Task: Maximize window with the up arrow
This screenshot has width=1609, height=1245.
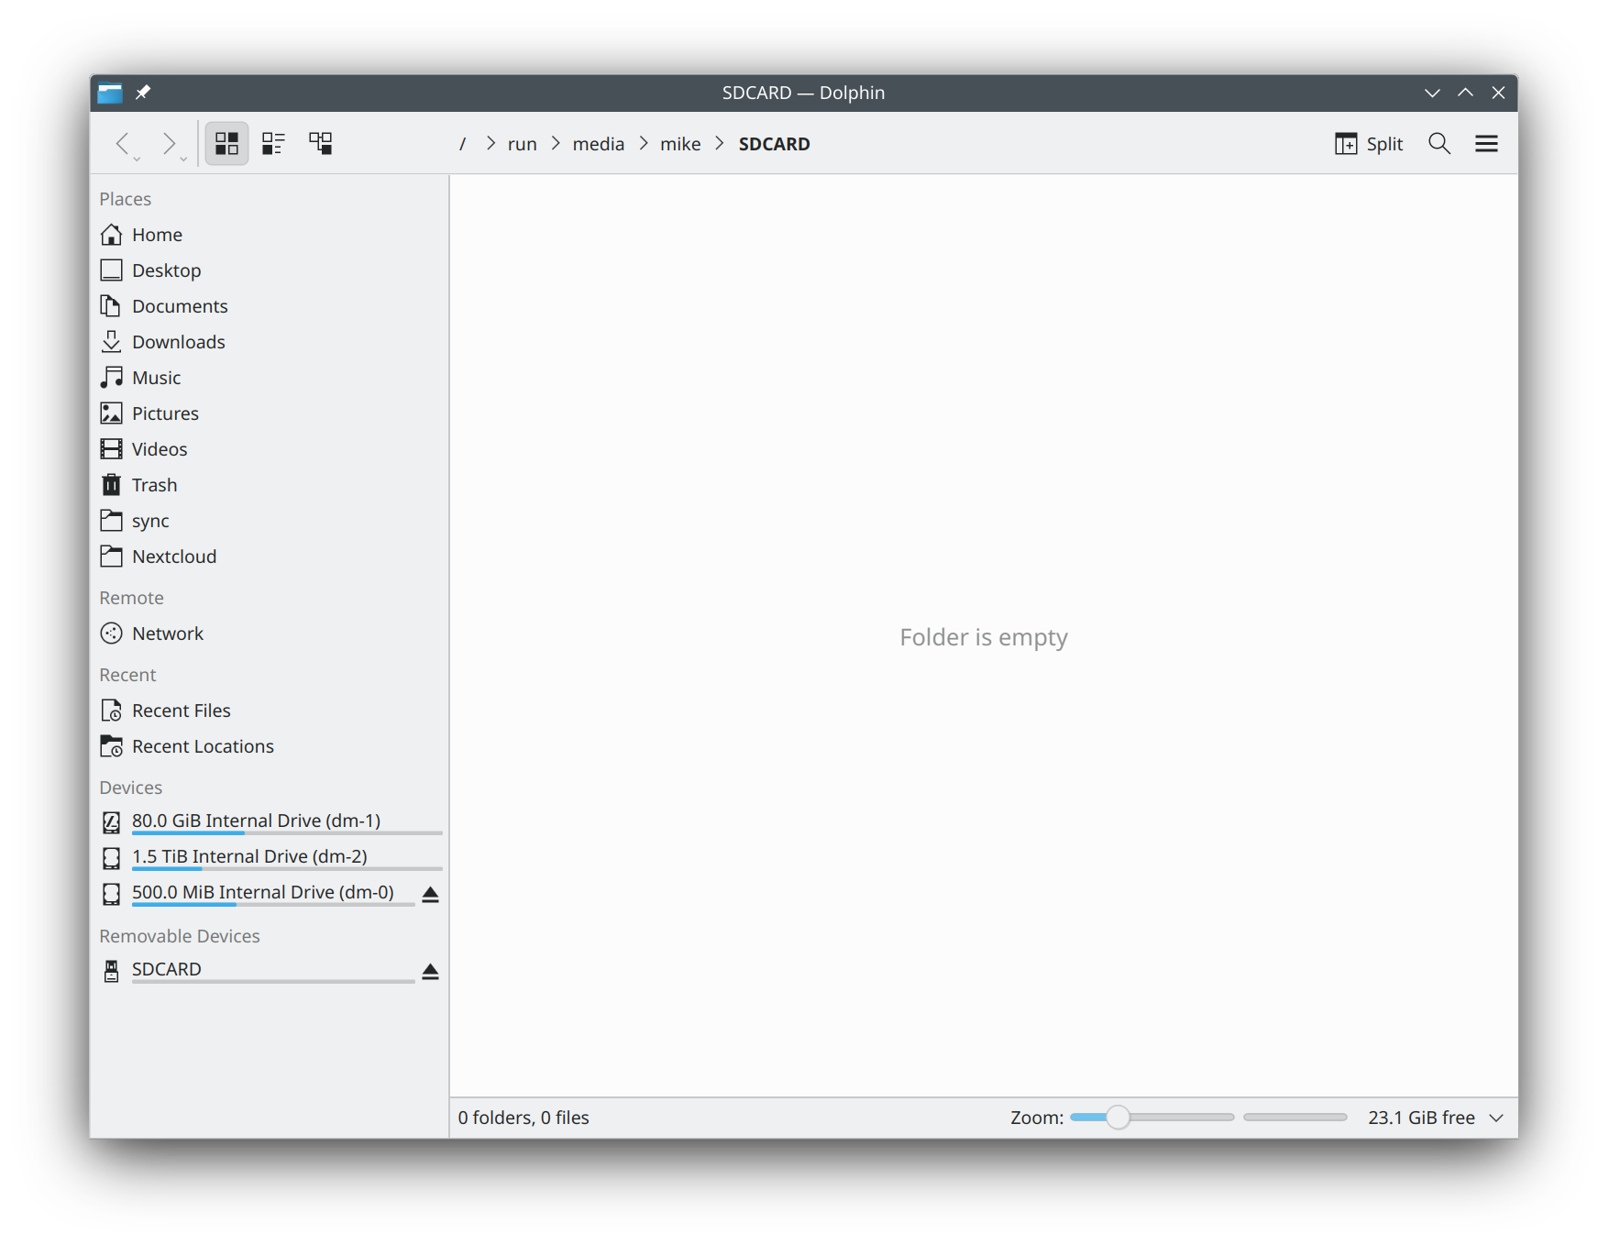Action: (x=1465, y=93)
